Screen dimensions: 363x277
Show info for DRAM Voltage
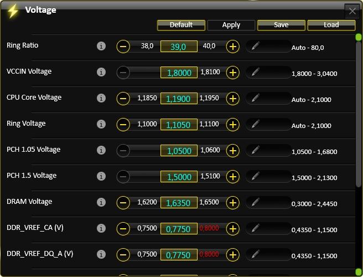click(101, 202)
